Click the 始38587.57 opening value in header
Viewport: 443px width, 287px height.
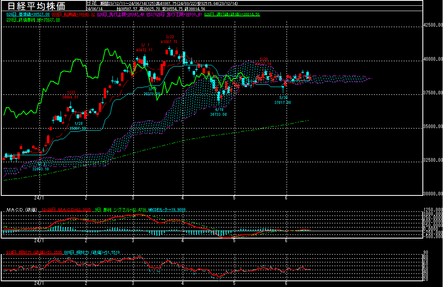click(126, 9)
